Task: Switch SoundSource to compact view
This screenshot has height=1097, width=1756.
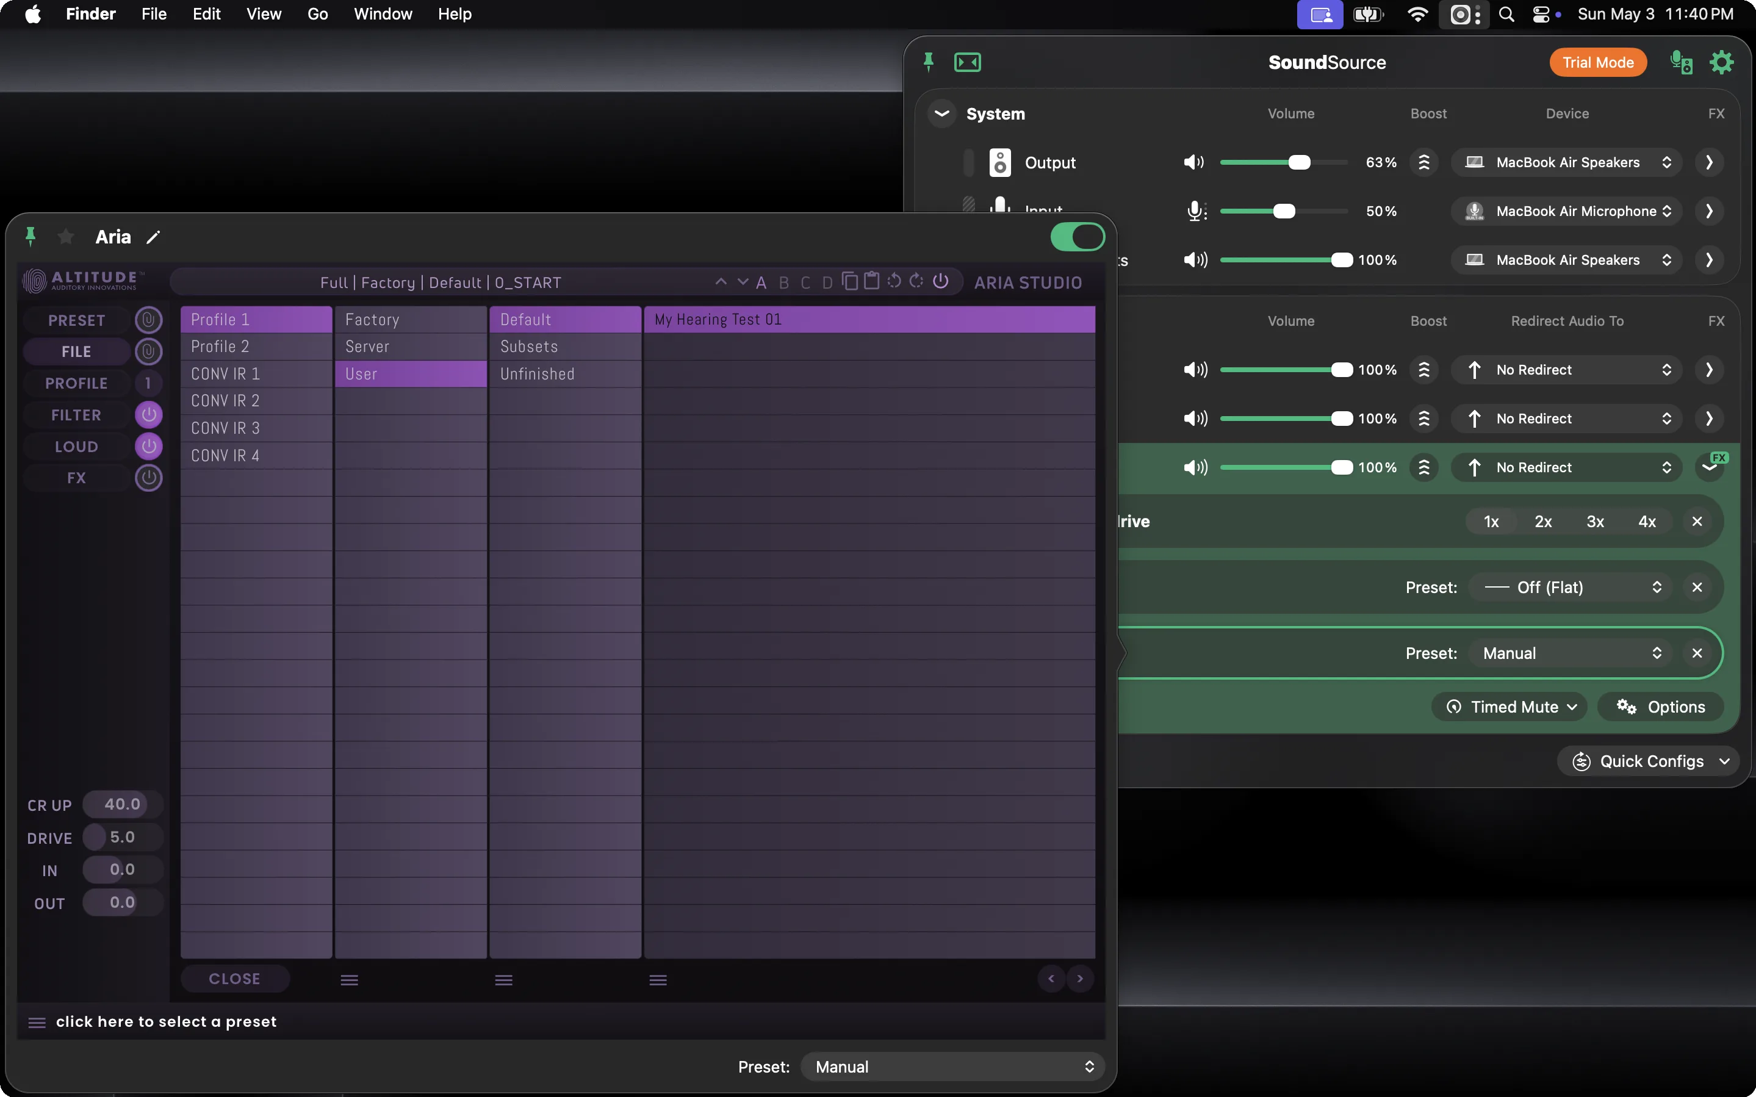Action: pos(968,62)
